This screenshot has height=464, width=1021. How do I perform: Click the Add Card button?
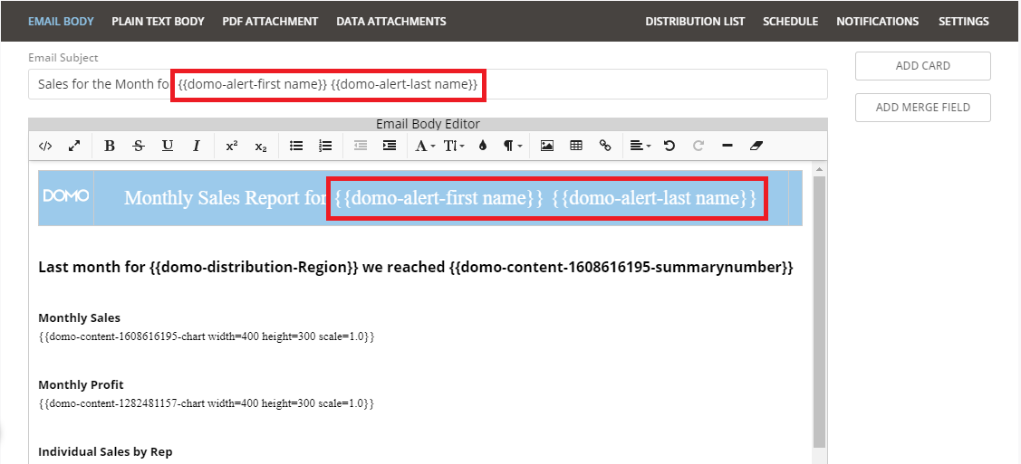922,66
